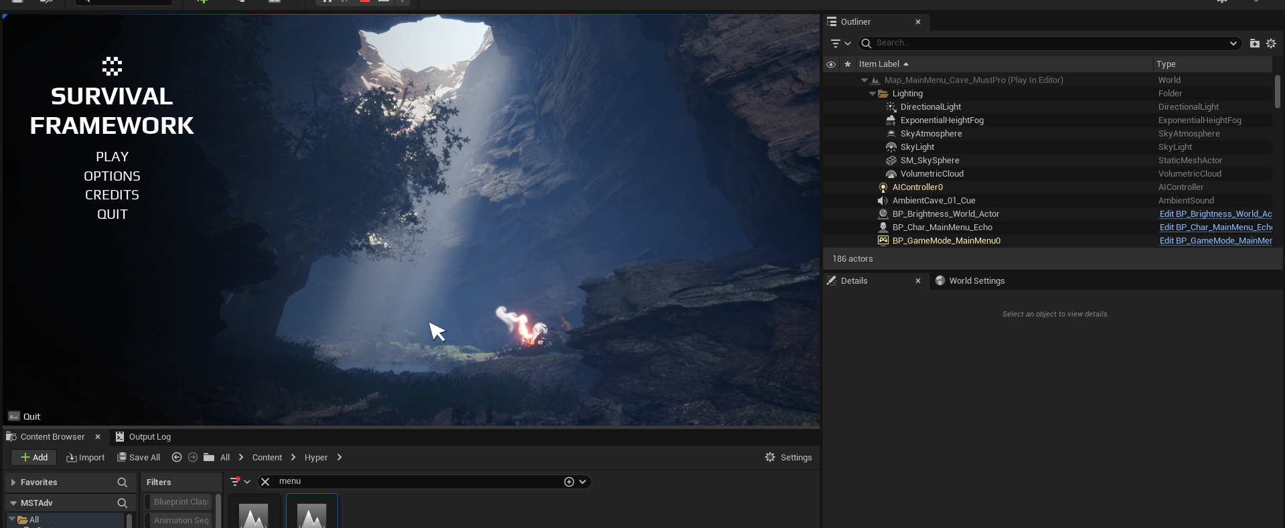Open the Edit BP_Char_MainMenu_Echo link
This screenshot has height=528, width=1285.
(1215, 228)
